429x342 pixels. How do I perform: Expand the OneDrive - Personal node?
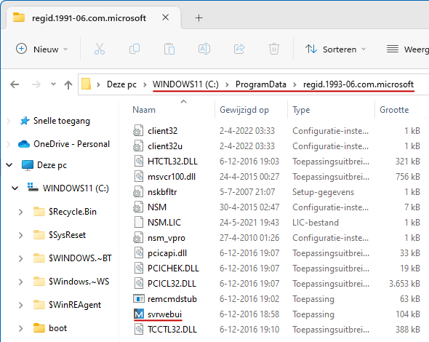pos(9,144)
